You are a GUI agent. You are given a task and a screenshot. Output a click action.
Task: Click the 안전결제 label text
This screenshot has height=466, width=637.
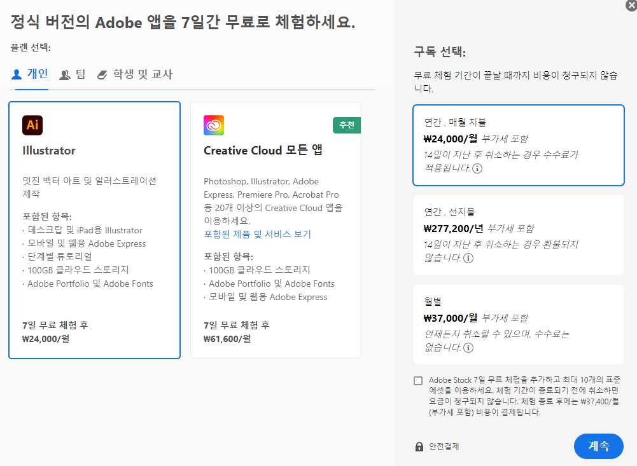pyautogui.click(x=444, y=446)
